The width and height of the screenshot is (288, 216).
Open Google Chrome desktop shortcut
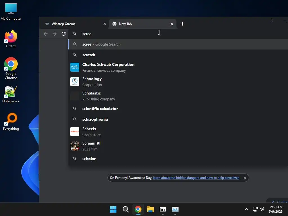click(x=11, y=68)
